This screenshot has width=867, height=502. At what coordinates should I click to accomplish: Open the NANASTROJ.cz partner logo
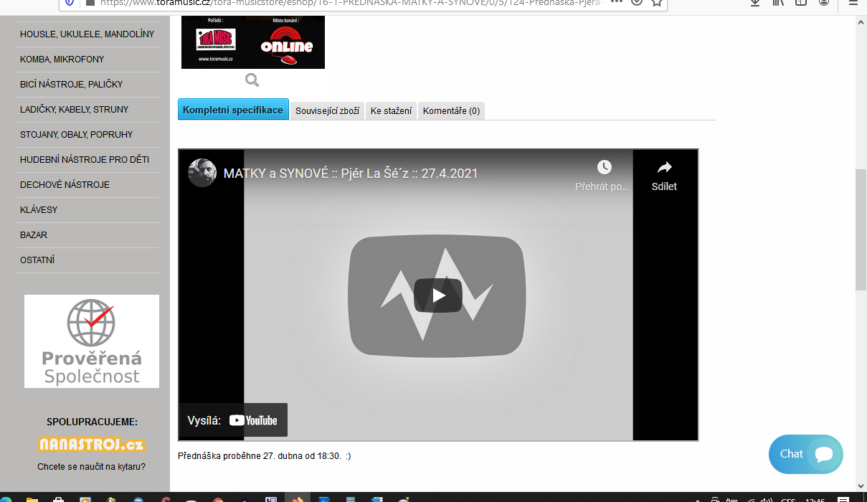click(91, 445)
